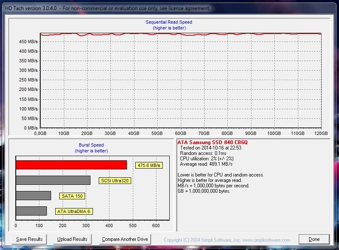This screenshot has height=250, width=339.
Task: Click the ATA Samsung SSD 840 CB6Q heading
Action: pos(212,142)
